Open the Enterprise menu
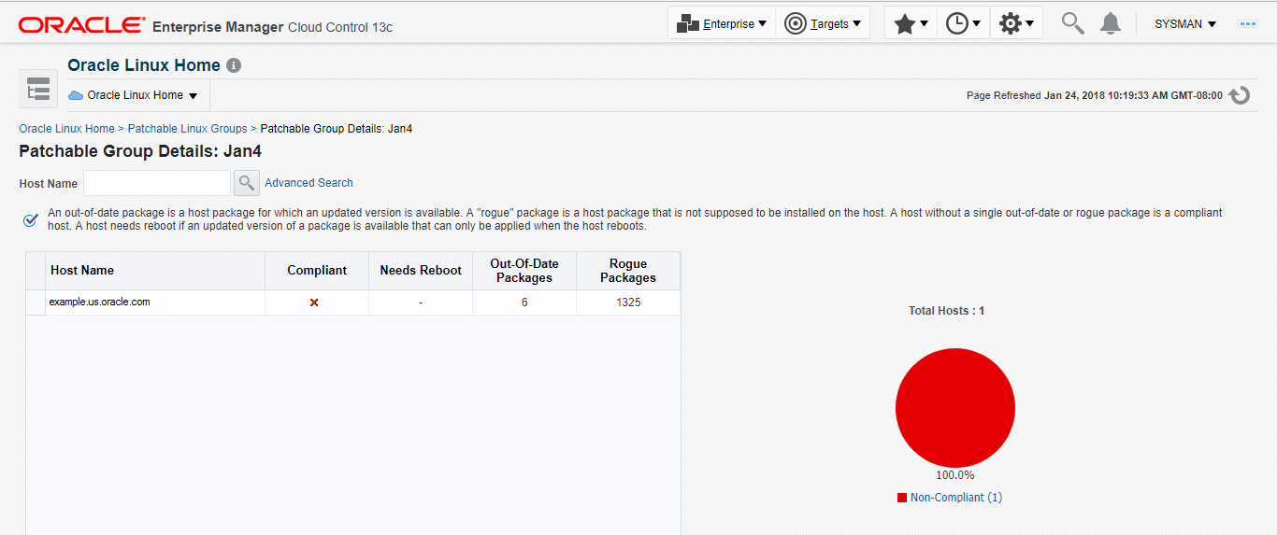The width and height of the screenshot is (1277, 535). click(x=722, y=23)
